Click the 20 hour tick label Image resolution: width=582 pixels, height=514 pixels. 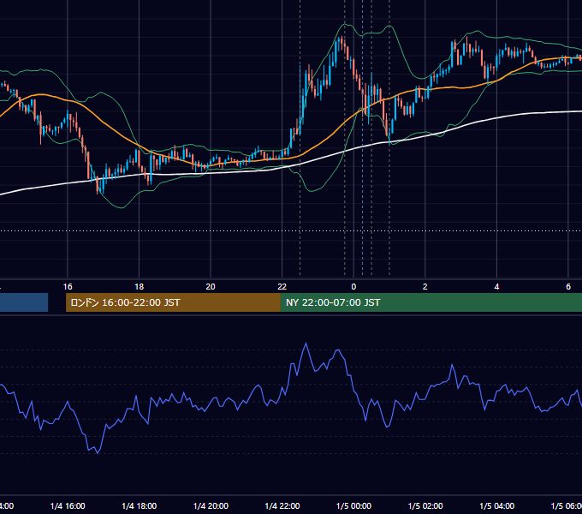pyautogui.click(x=211, y=287)
